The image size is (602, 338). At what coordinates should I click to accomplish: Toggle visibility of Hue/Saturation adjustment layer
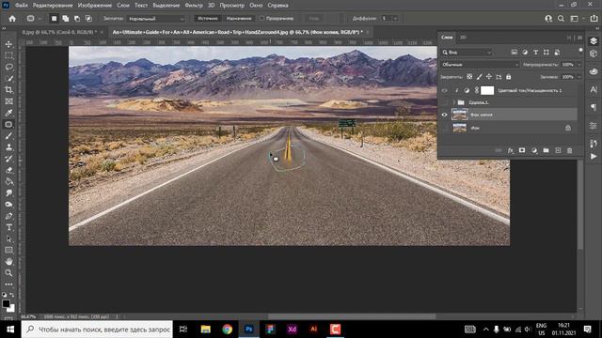(445, 90)
